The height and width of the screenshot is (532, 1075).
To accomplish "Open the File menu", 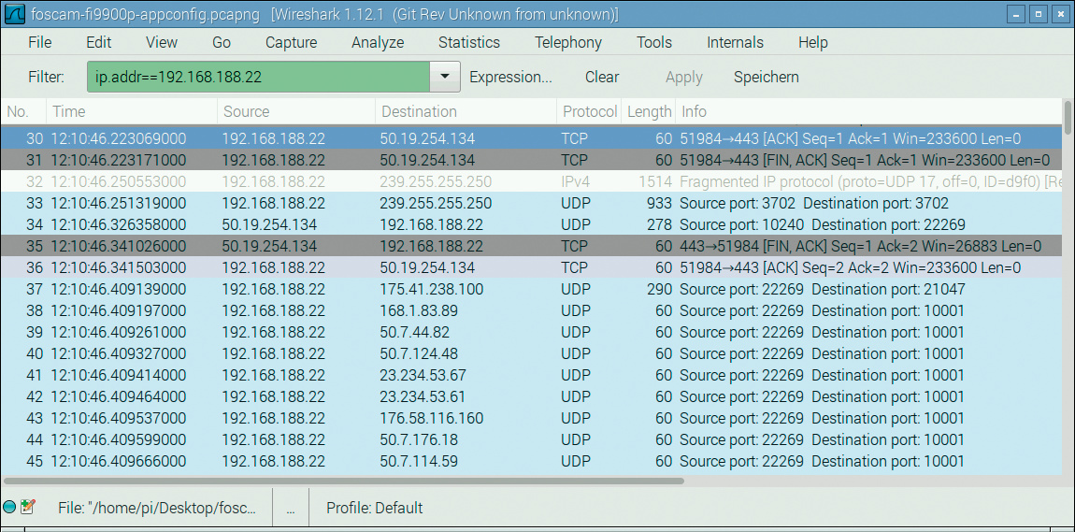I will pyautogui.click(x=40, y=42).
